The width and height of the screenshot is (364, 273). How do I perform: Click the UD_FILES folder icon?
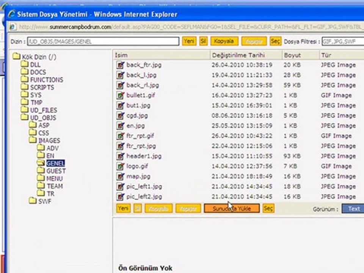(x=24, y=110)
